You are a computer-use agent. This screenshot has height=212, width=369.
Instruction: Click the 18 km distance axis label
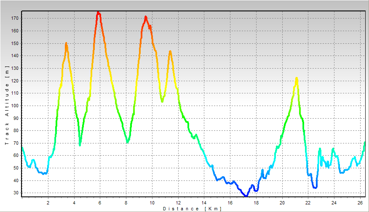coord(256,203)
